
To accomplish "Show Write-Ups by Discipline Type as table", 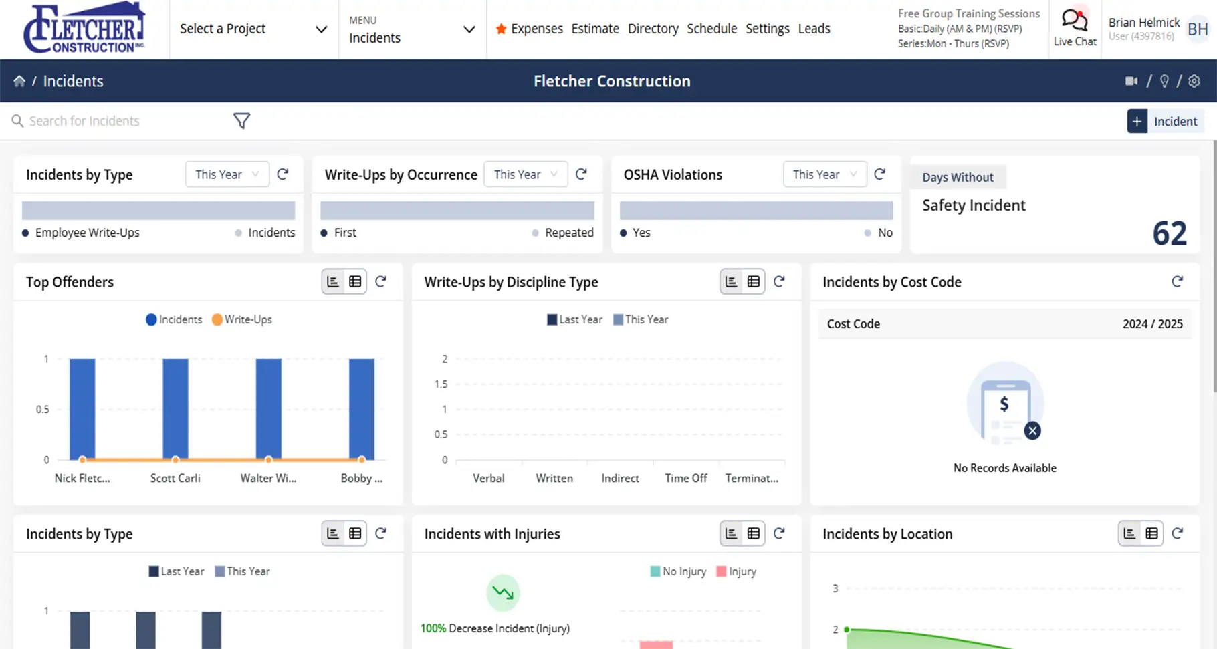I will pos(754,281).
